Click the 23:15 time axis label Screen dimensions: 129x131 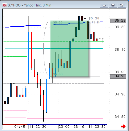click(x=79, y=127)
